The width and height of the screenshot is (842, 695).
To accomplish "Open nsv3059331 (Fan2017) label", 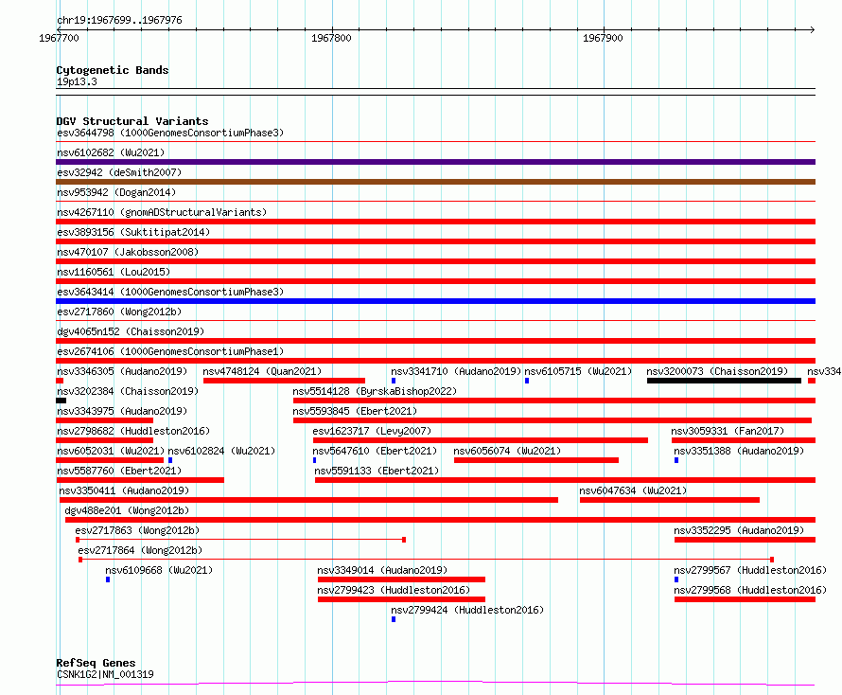I will coord(728,431).
